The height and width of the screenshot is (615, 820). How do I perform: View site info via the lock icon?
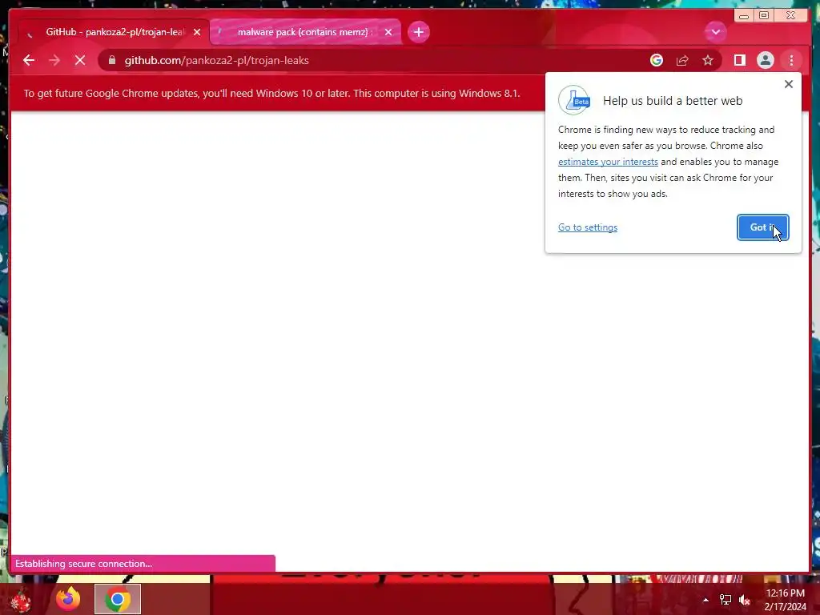pos(111,60)
